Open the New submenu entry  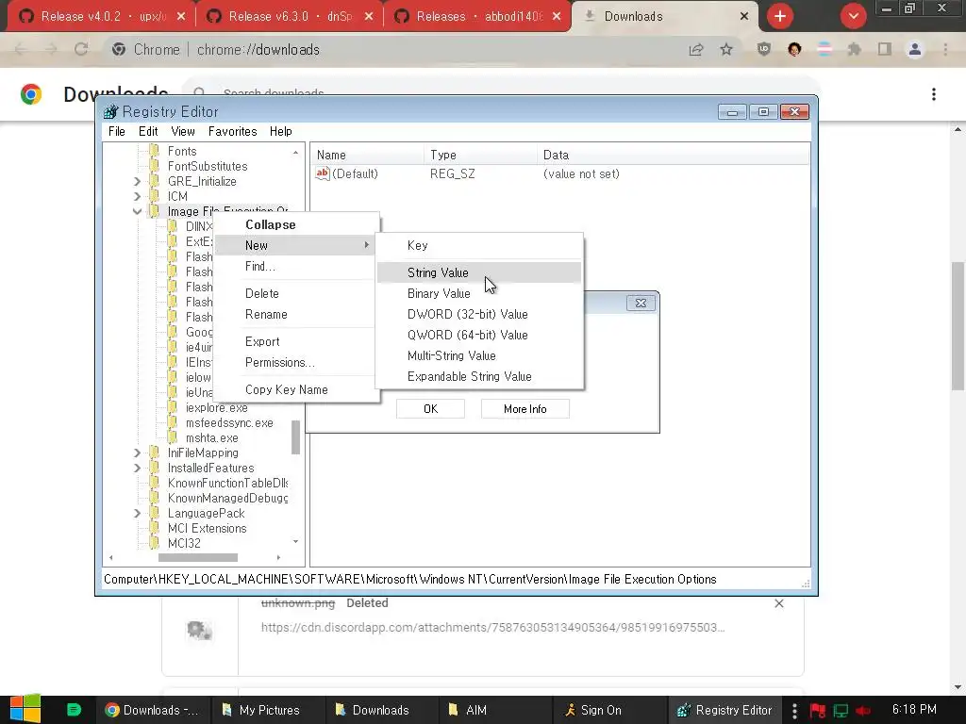(295, 245)
